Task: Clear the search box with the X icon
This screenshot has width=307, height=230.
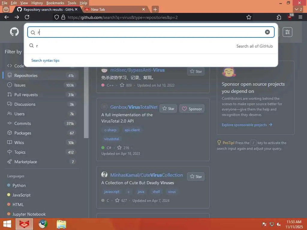Action: 267,32
